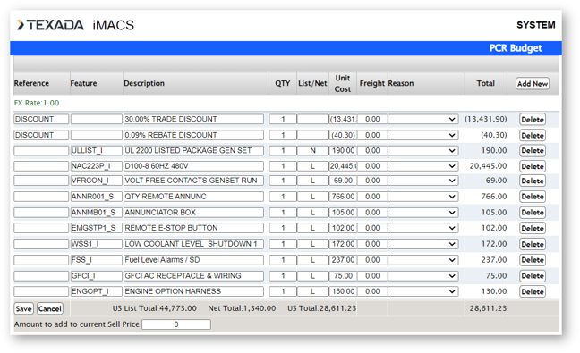
Task: Click Feature field containing NAC223P_I
Action: [96, 166]
